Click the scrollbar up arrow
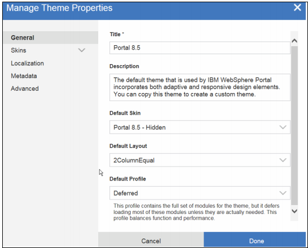This screenshot has height=248, width=308. (x=294, y=41)
